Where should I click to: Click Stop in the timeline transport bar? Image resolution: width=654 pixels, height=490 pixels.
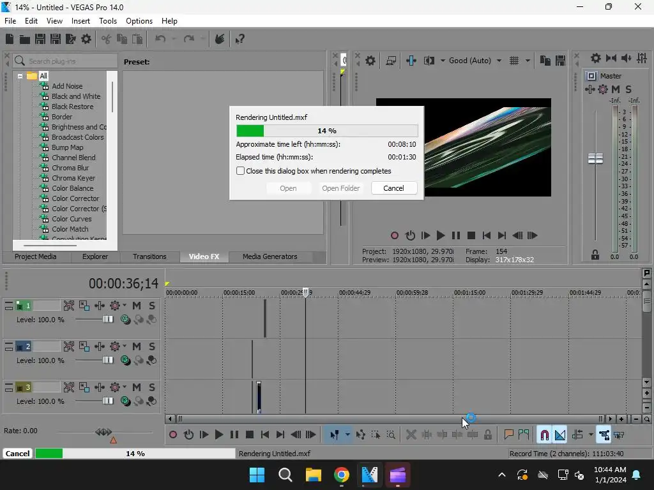tap(250, 435)
